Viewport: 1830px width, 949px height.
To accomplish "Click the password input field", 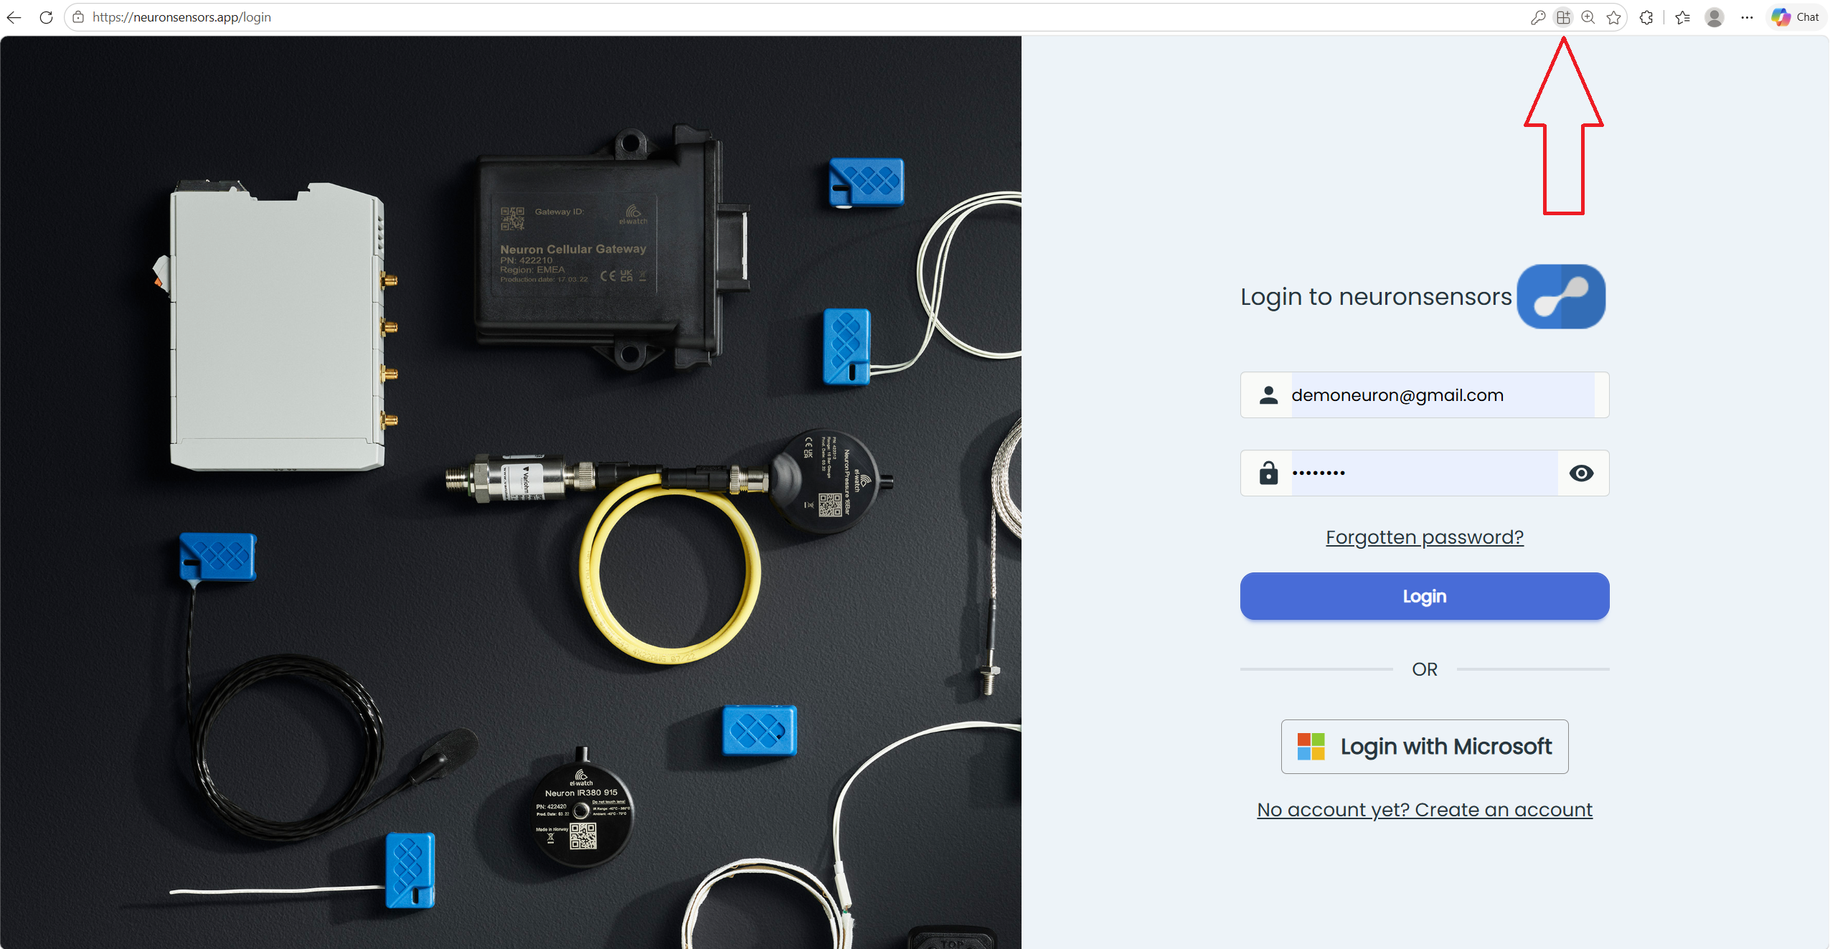I will point(1424,473).
